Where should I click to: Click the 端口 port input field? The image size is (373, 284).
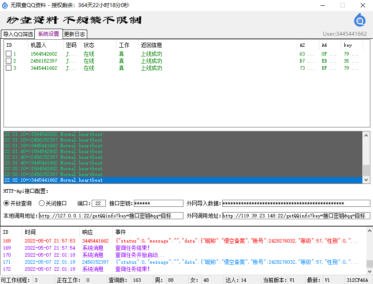pos(99,203)
